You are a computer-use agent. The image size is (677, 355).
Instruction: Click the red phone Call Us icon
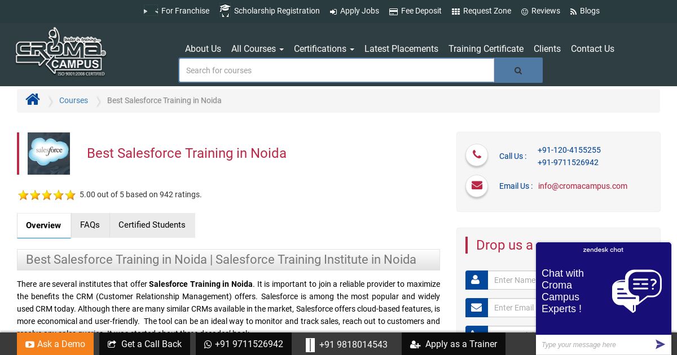click(x=477, y=155)
